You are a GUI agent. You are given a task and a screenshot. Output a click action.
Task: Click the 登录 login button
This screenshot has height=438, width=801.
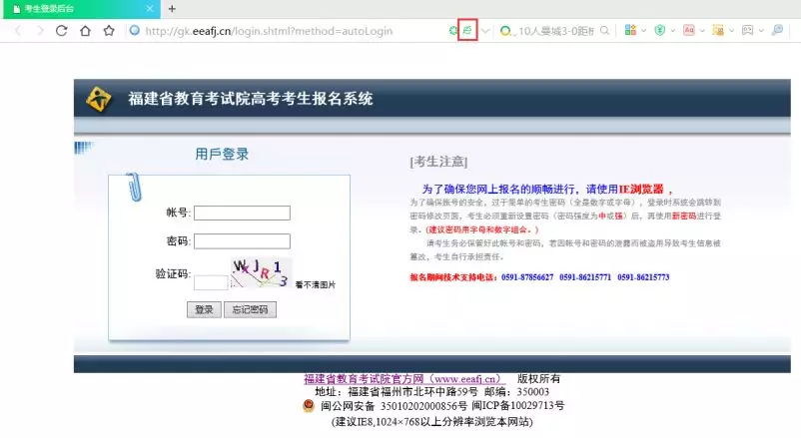(204, 309)
